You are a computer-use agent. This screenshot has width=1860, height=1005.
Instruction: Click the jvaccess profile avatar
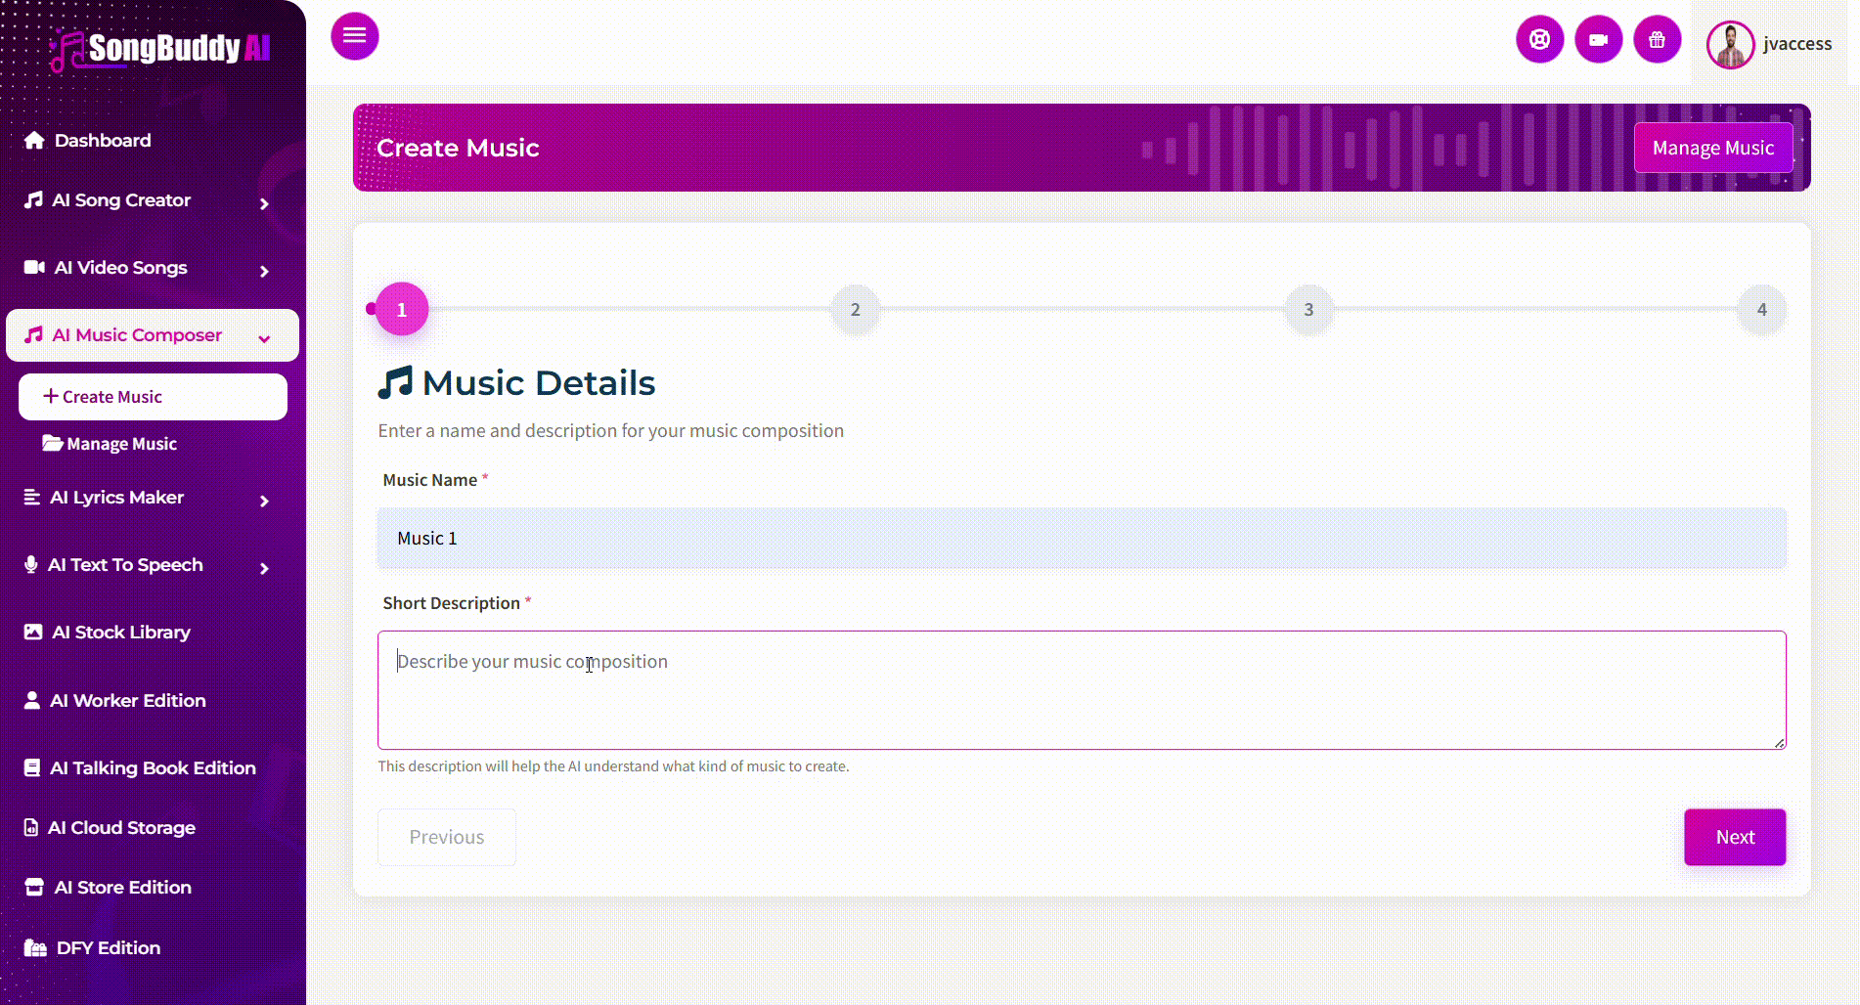pos(1730,45)
